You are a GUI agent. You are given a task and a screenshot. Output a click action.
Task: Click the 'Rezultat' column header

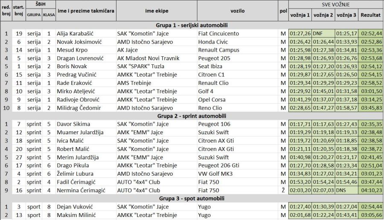click(370, 15)
